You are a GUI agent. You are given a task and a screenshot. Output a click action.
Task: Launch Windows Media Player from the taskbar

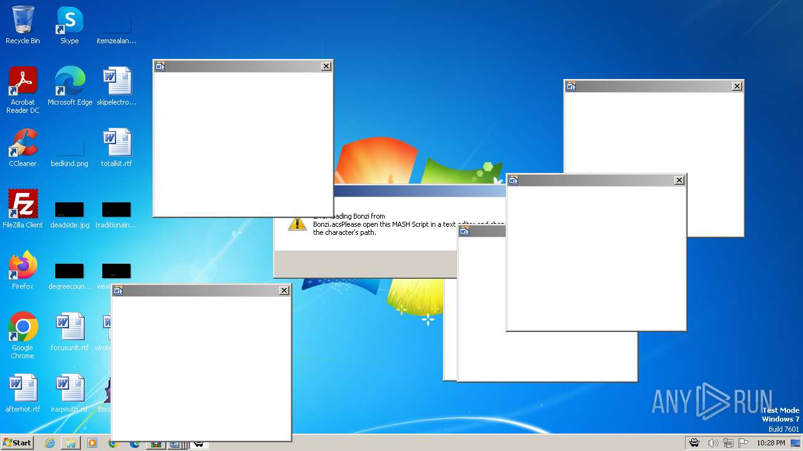[x=92, y=443]
